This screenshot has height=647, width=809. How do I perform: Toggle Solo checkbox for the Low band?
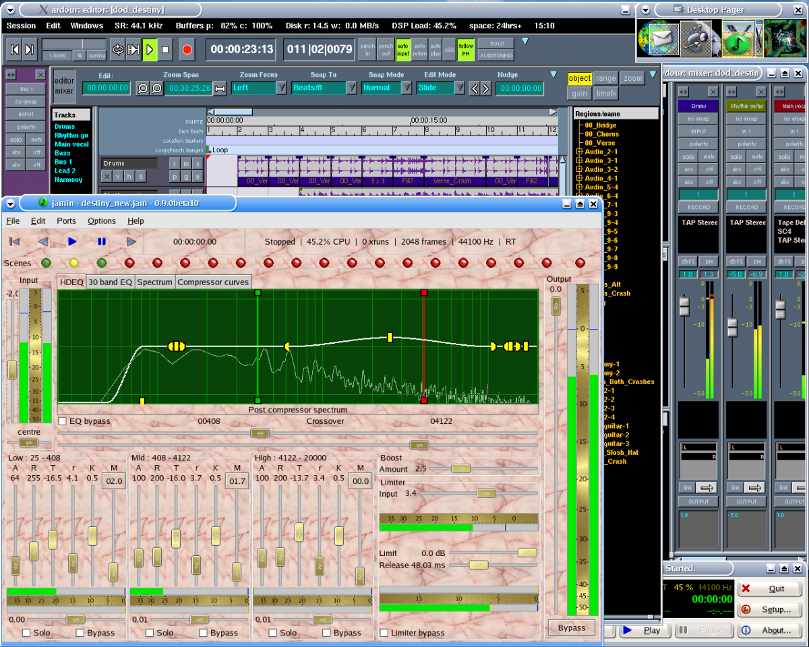[26, 633]
